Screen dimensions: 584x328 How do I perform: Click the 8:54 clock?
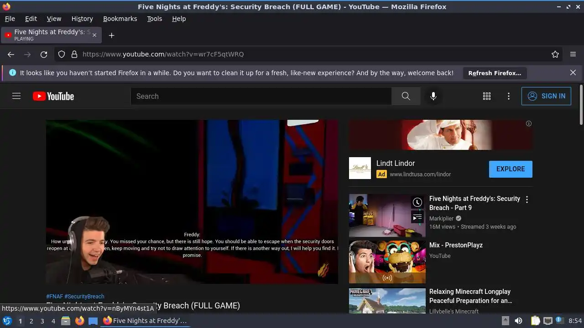click(575, 321)
